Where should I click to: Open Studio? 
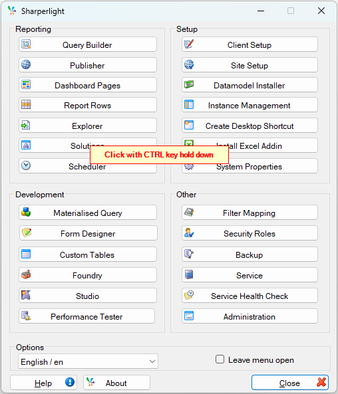coord(88,296)
